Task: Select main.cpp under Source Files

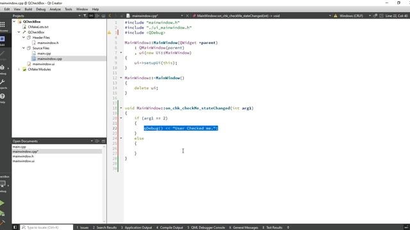Action: click(x=44, y=54)
